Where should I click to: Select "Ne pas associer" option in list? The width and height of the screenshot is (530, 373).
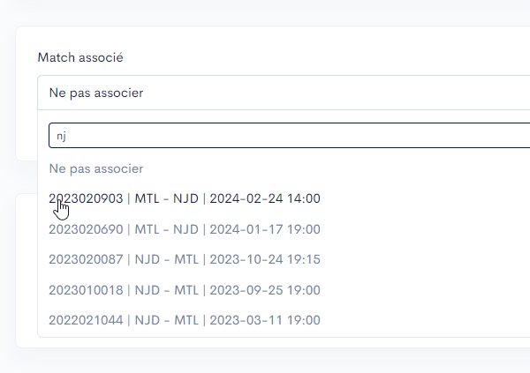click(96, 168)
